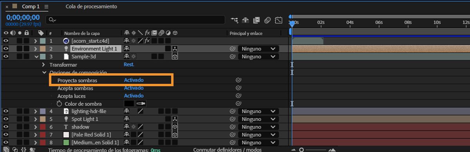Enable frame blending for the composition
470x152 pixels.
point(257,20)
